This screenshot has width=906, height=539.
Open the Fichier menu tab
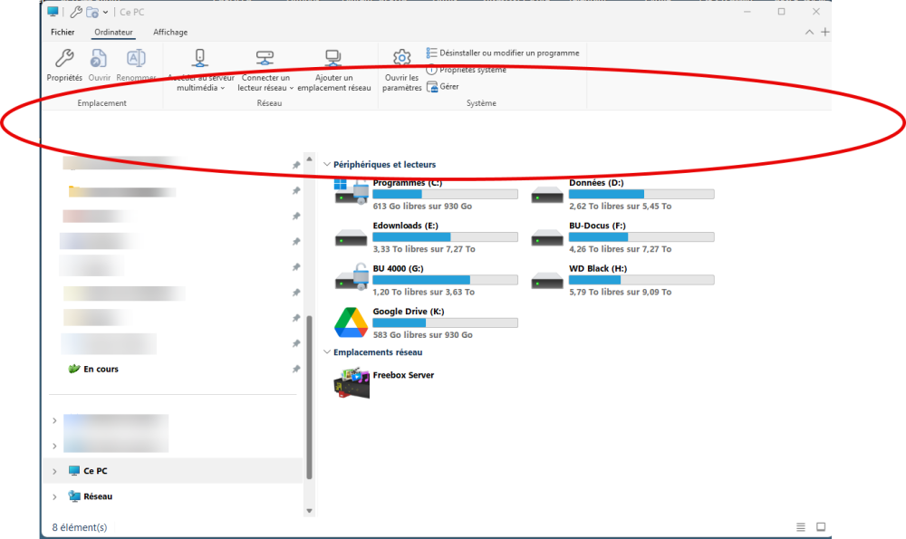pyautogui.click(x=63, y=33)
